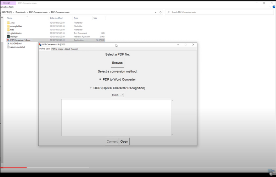Select the example files folder icon

click(9, 26)
